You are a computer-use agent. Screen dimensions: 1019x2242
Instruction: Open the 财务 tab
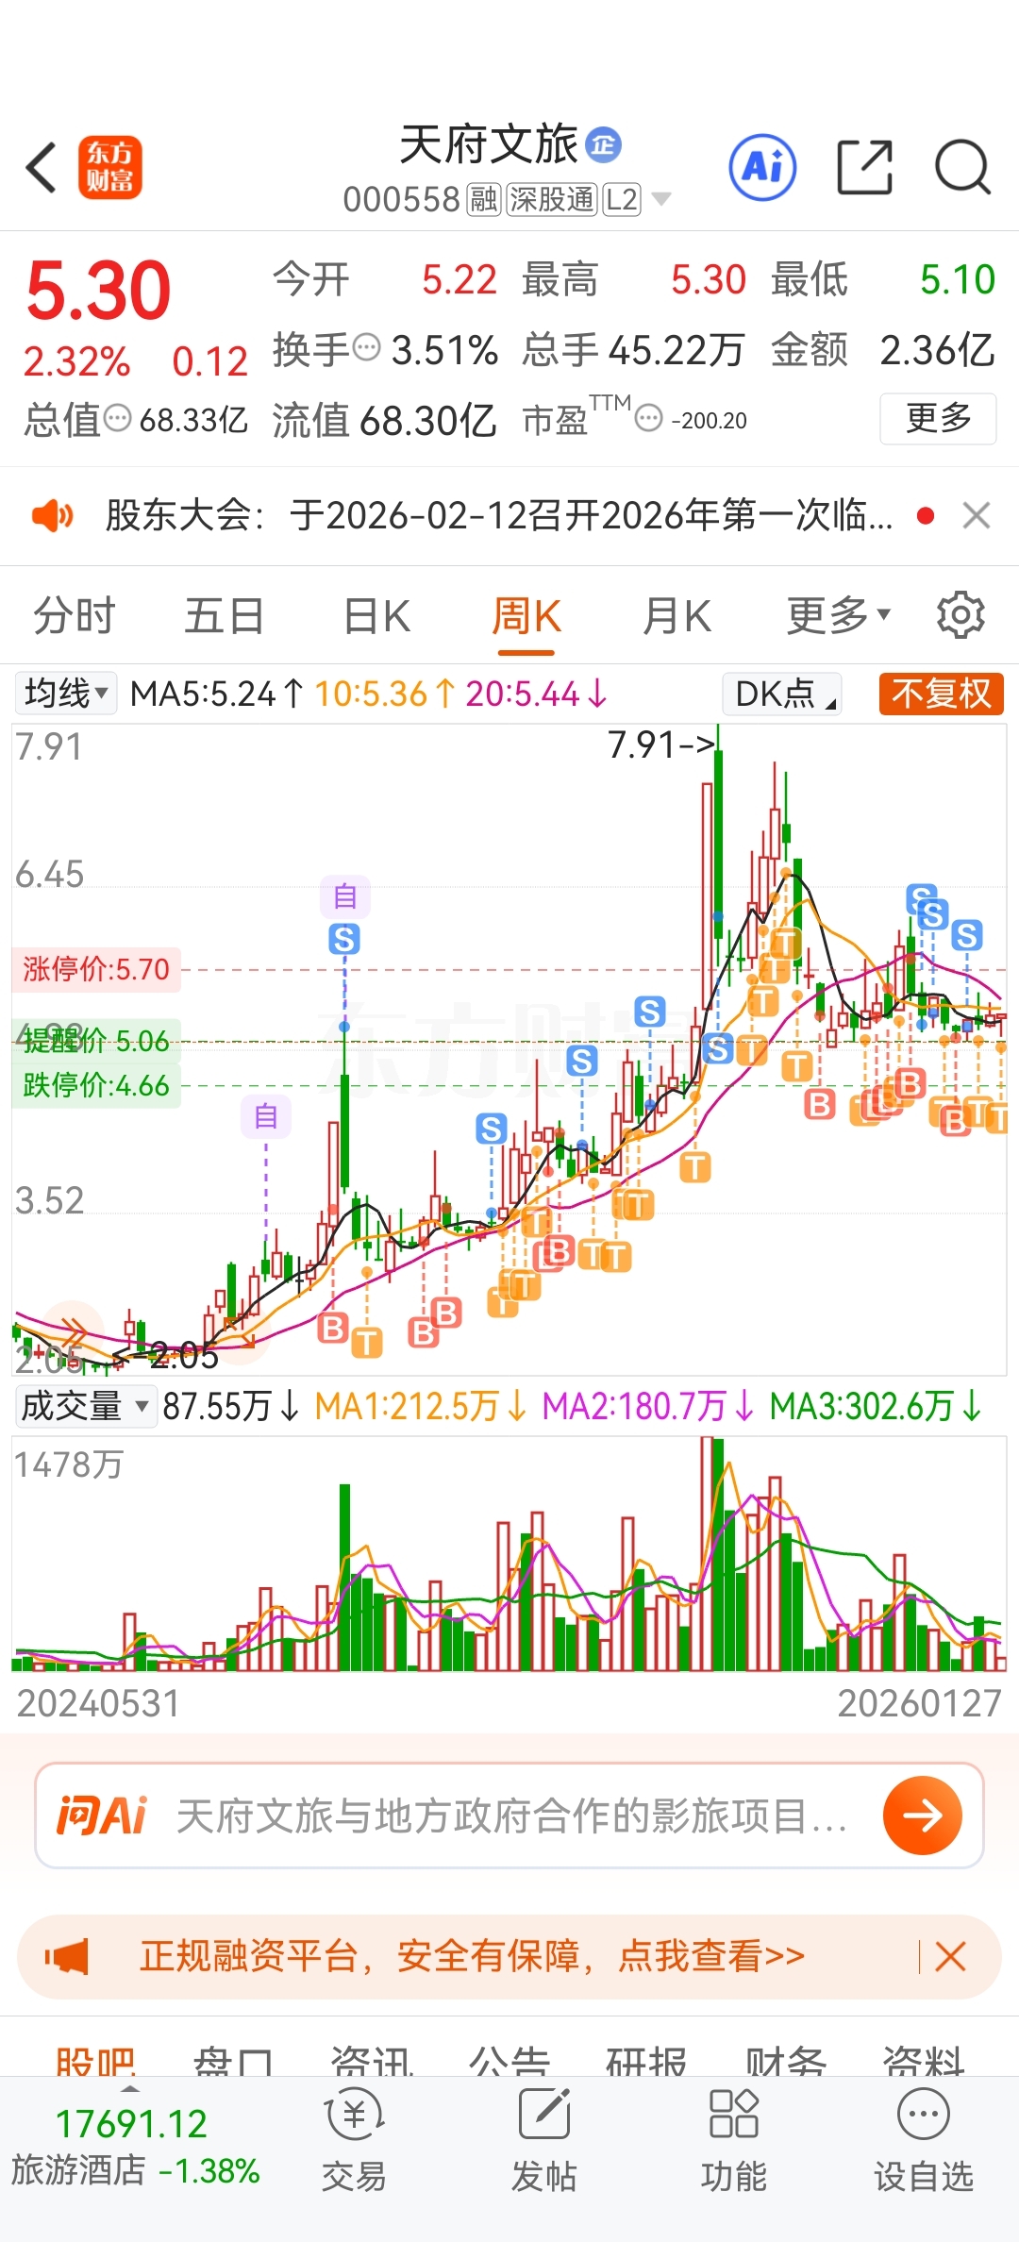click(786, 2061)
